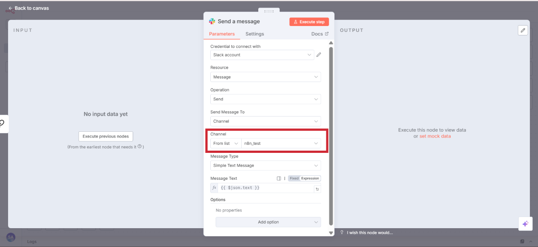The height and width of the screenshot is (247, 538).
Task: Click the Message Text options three-dot icon
Action: point(284,178)
